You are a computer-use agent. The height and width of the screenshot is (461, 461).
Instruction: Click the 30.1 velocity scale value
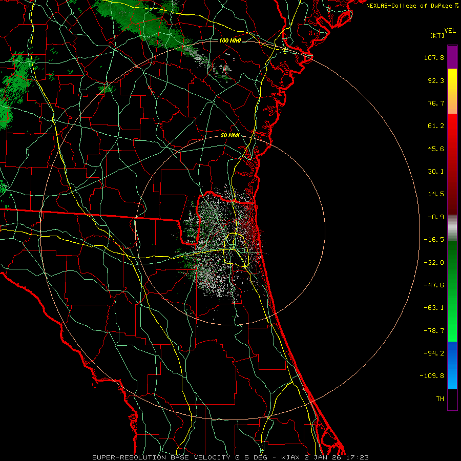tap(436, 172)
